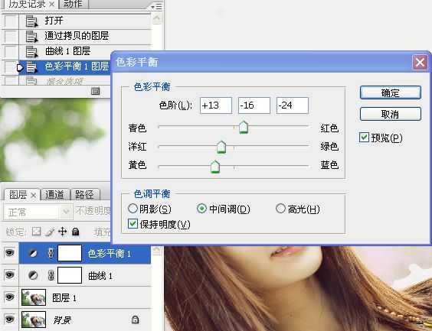Click the 取消 button in the 色彩平衡 dialog
432x331 pixels.
391,114
